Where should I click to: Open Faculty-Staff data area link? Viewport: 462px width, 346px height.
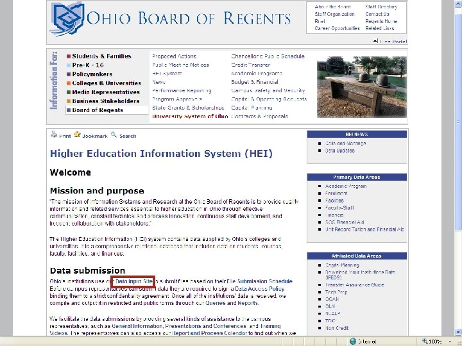339,208
